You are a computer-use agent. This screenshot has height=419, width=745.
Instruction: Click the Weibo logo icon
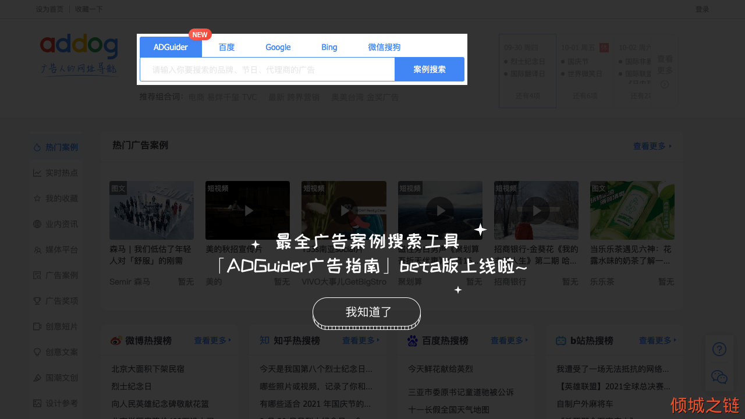point(116,340)
